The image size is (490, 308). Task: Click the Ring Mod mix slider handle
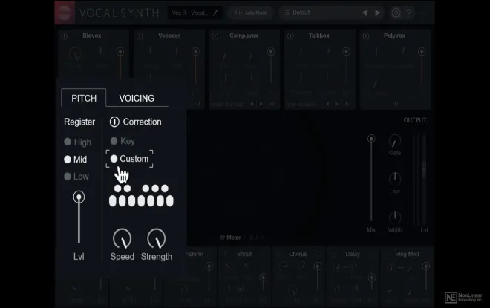(426, 266)
